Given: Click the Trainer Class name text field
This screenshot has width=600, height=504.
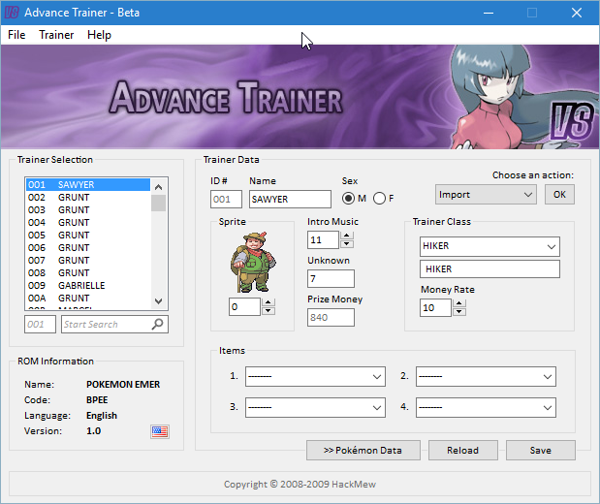Looking at the screenshot, I should pyautogui.click(x=489, y=269).
